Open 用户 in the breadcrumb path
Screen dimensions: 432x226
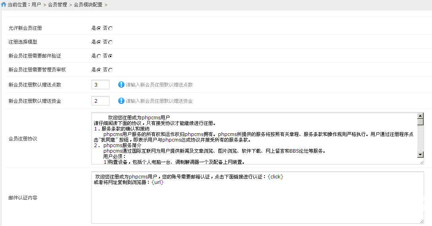point(36,5)
